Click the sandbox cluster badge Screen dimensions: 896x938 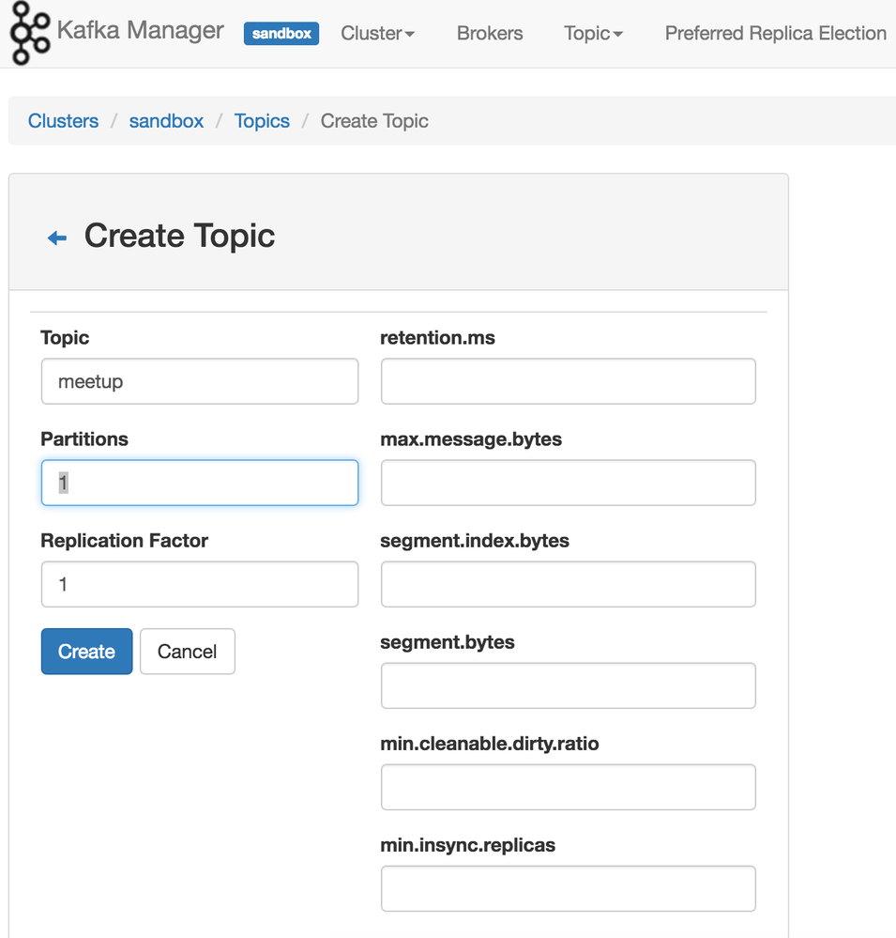point(281,34)
